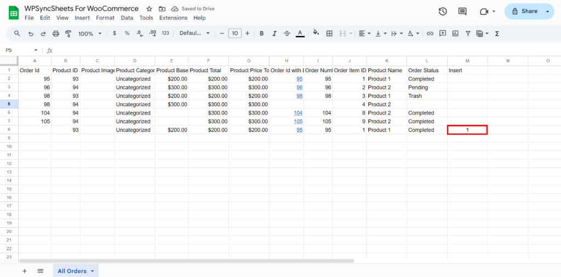
Task: Toggle bold formatting
Action: coord(261,33)
